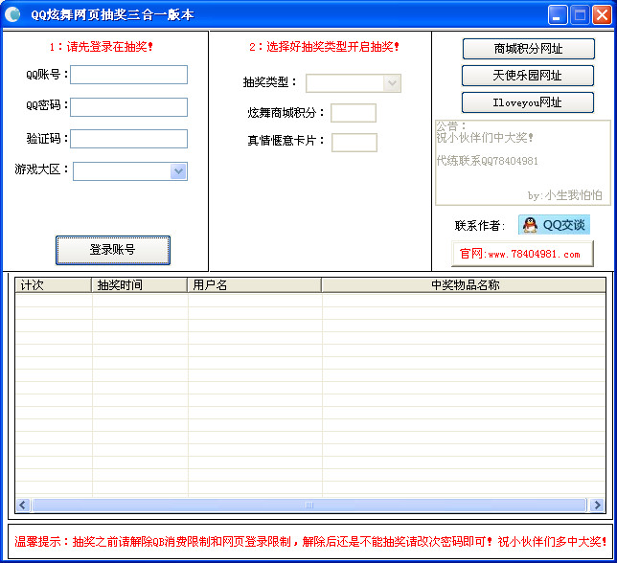Open 商城积分网址 button

528,49
